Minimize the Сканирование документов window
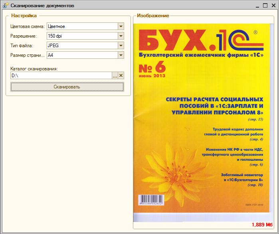 coord(257,6)
